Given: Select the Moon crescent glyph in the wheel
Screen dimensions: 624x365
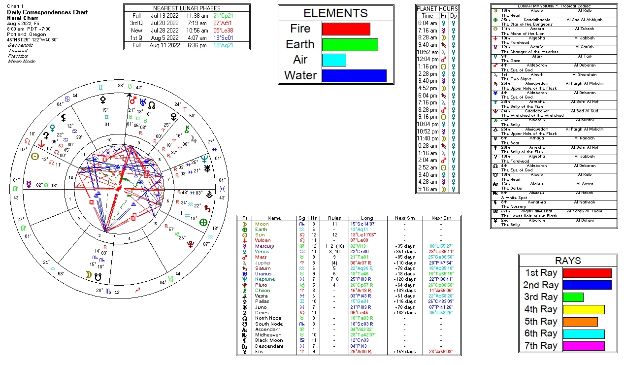Looking at the screenshot, I should 88,275.
